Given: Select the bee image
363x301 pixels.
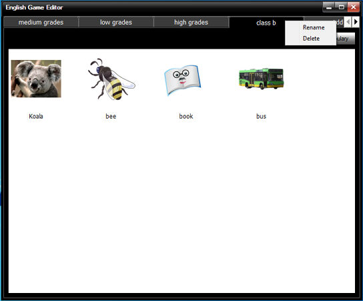Looking at the screenshot, I should coord(111,79).
